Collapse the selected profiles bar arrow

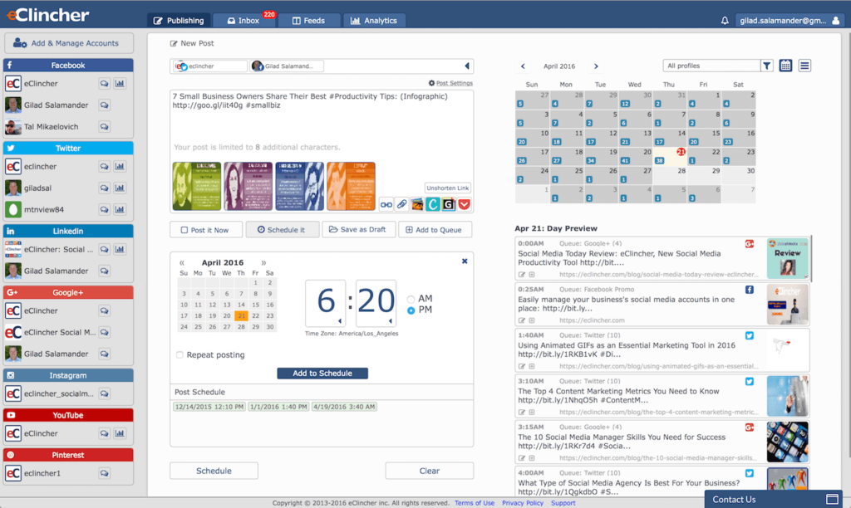[x=466, y=66]
